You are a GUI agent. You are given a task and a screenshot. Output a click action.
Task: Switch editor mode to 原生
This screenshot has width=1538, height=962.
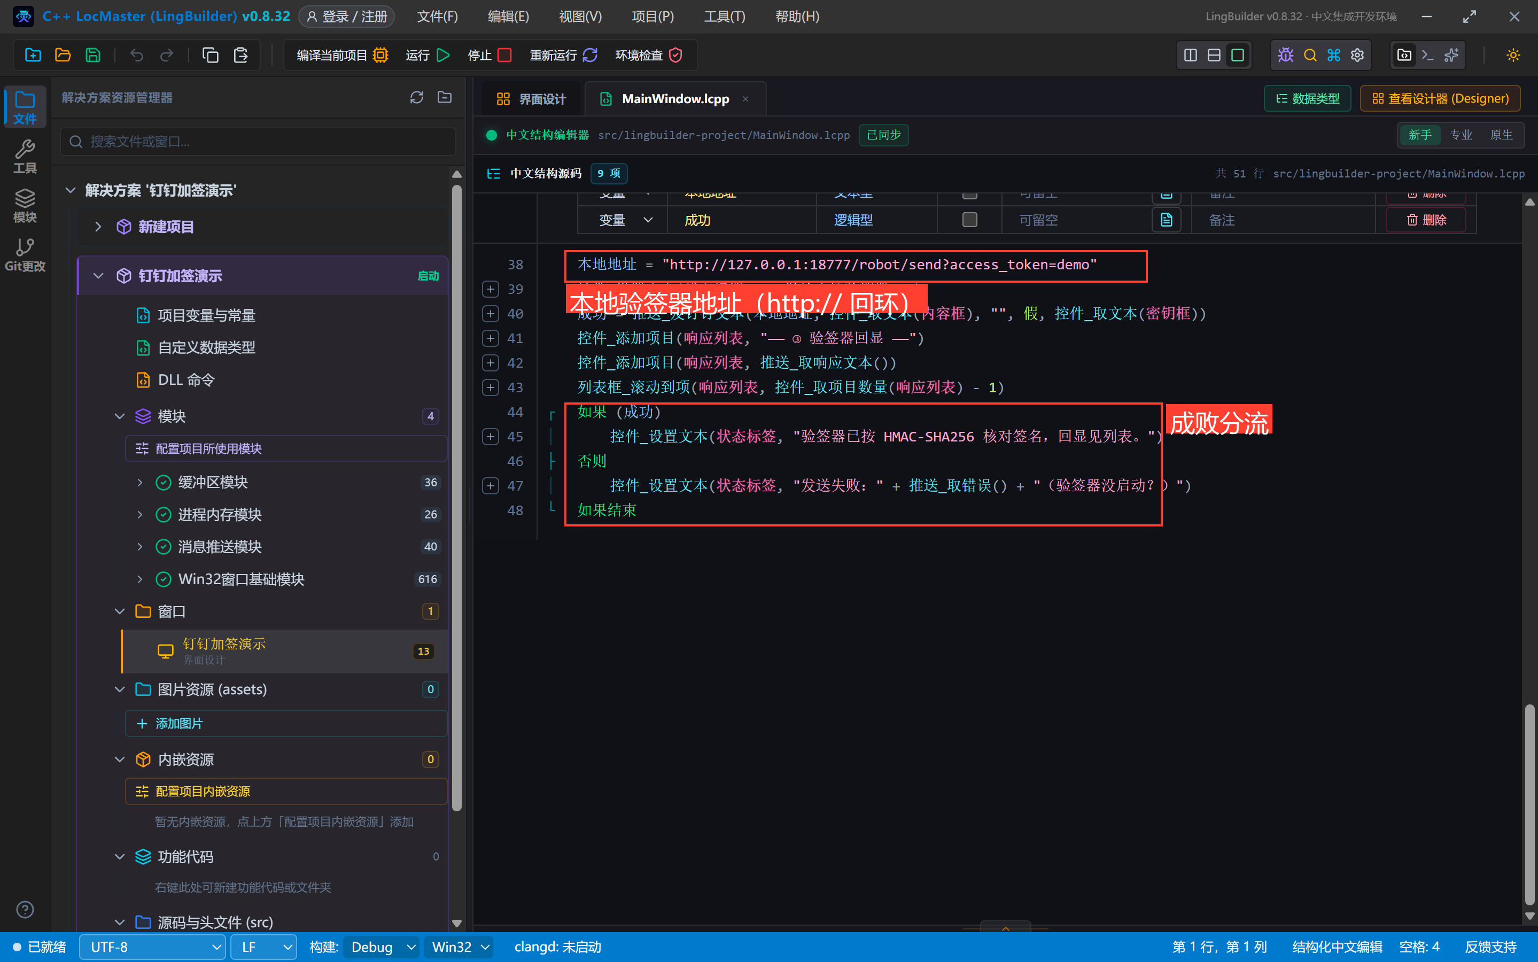[1501, 135]
